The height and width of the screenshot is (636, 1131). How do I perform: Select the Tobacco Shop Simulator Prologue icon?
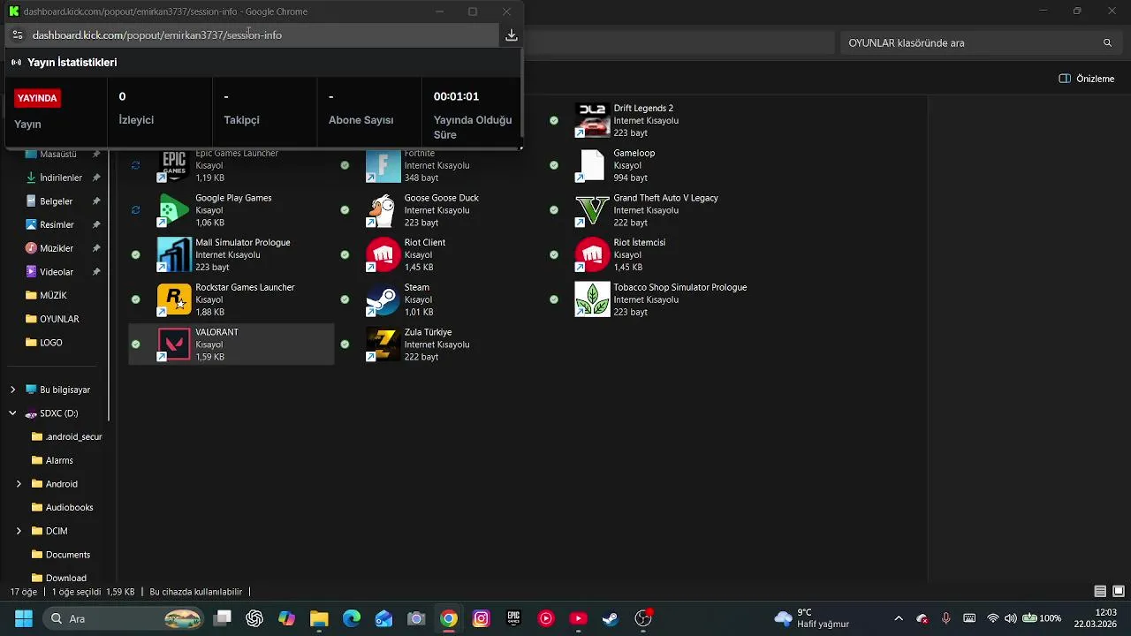592,299
